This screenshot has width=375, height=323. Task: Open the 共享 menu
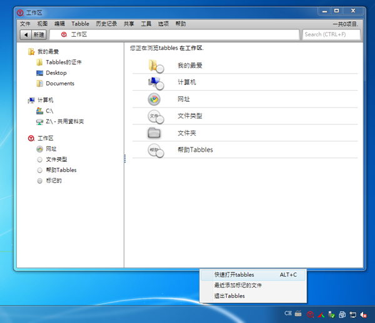tap(129, 24)
